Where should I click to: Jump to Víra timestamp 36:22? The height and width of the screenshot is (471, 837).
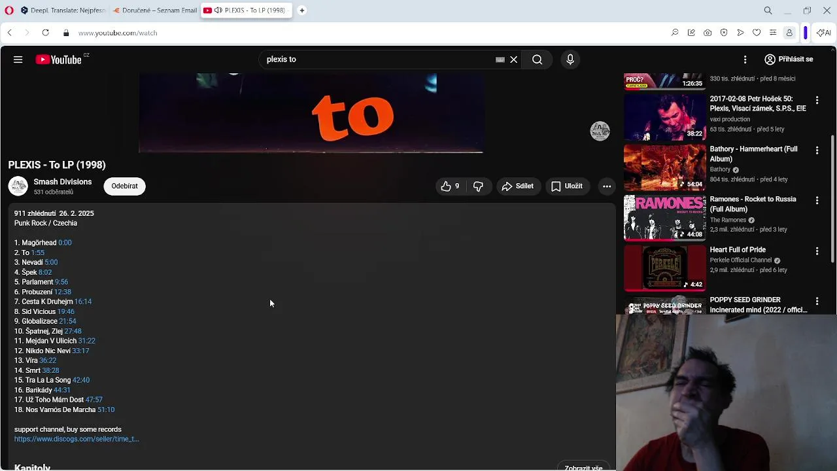click(x=48, y=360)
